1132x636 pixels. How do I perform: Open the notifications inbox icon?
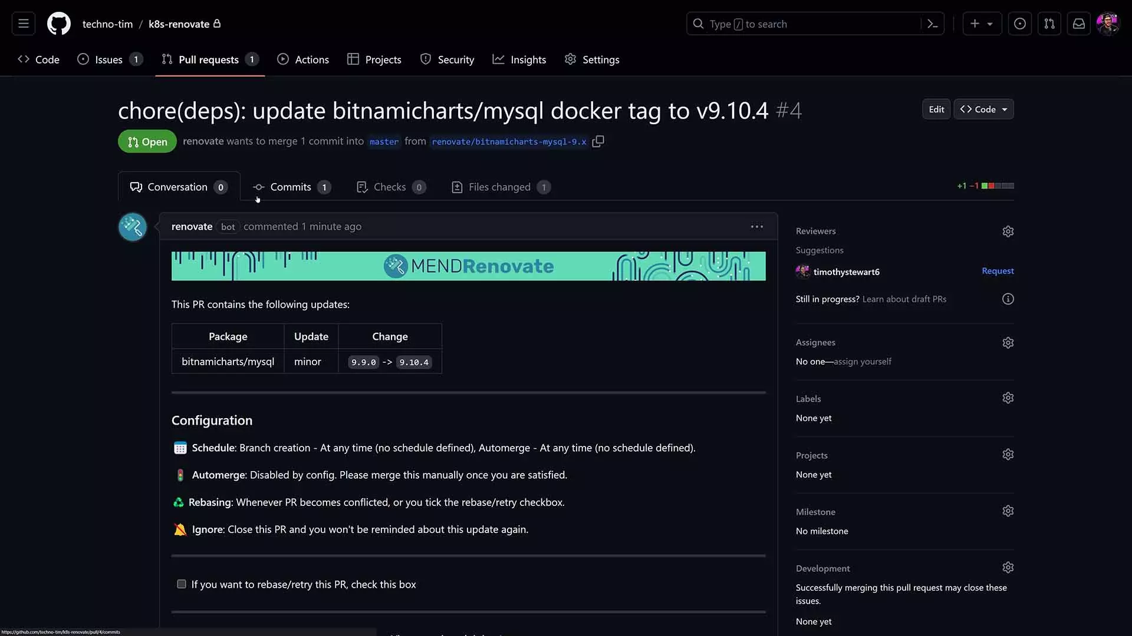pos(1078,24)
